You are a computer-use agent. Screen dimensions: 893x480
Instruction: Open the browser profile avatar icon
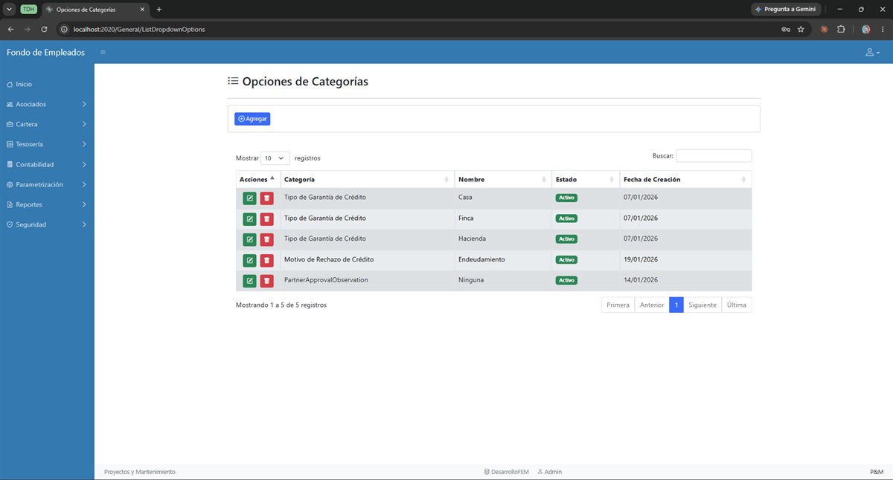866,29
